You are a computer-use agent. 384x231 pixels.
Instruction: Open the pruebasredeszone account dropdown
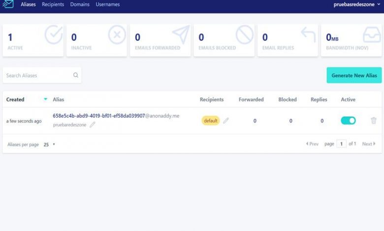tap(357, 4)
